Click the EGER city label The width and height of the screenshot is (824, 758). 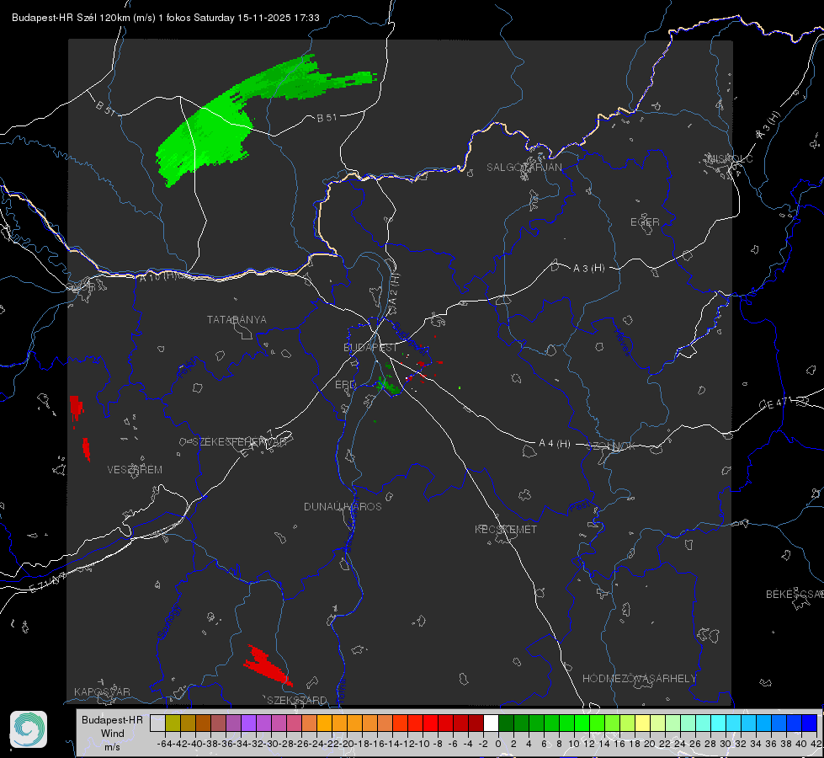pyautogui.click(x=645, y=222)
